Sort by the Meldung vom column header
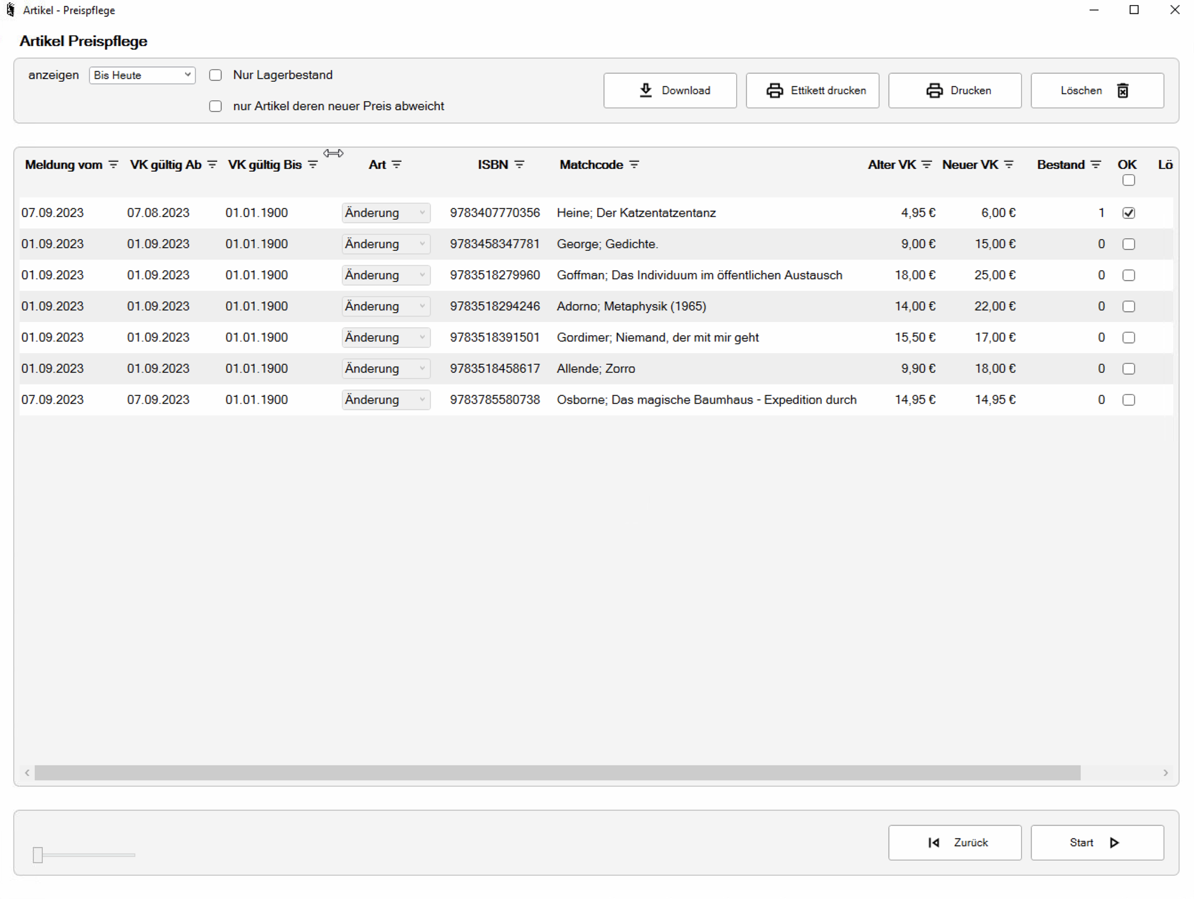 click(63, 165)
